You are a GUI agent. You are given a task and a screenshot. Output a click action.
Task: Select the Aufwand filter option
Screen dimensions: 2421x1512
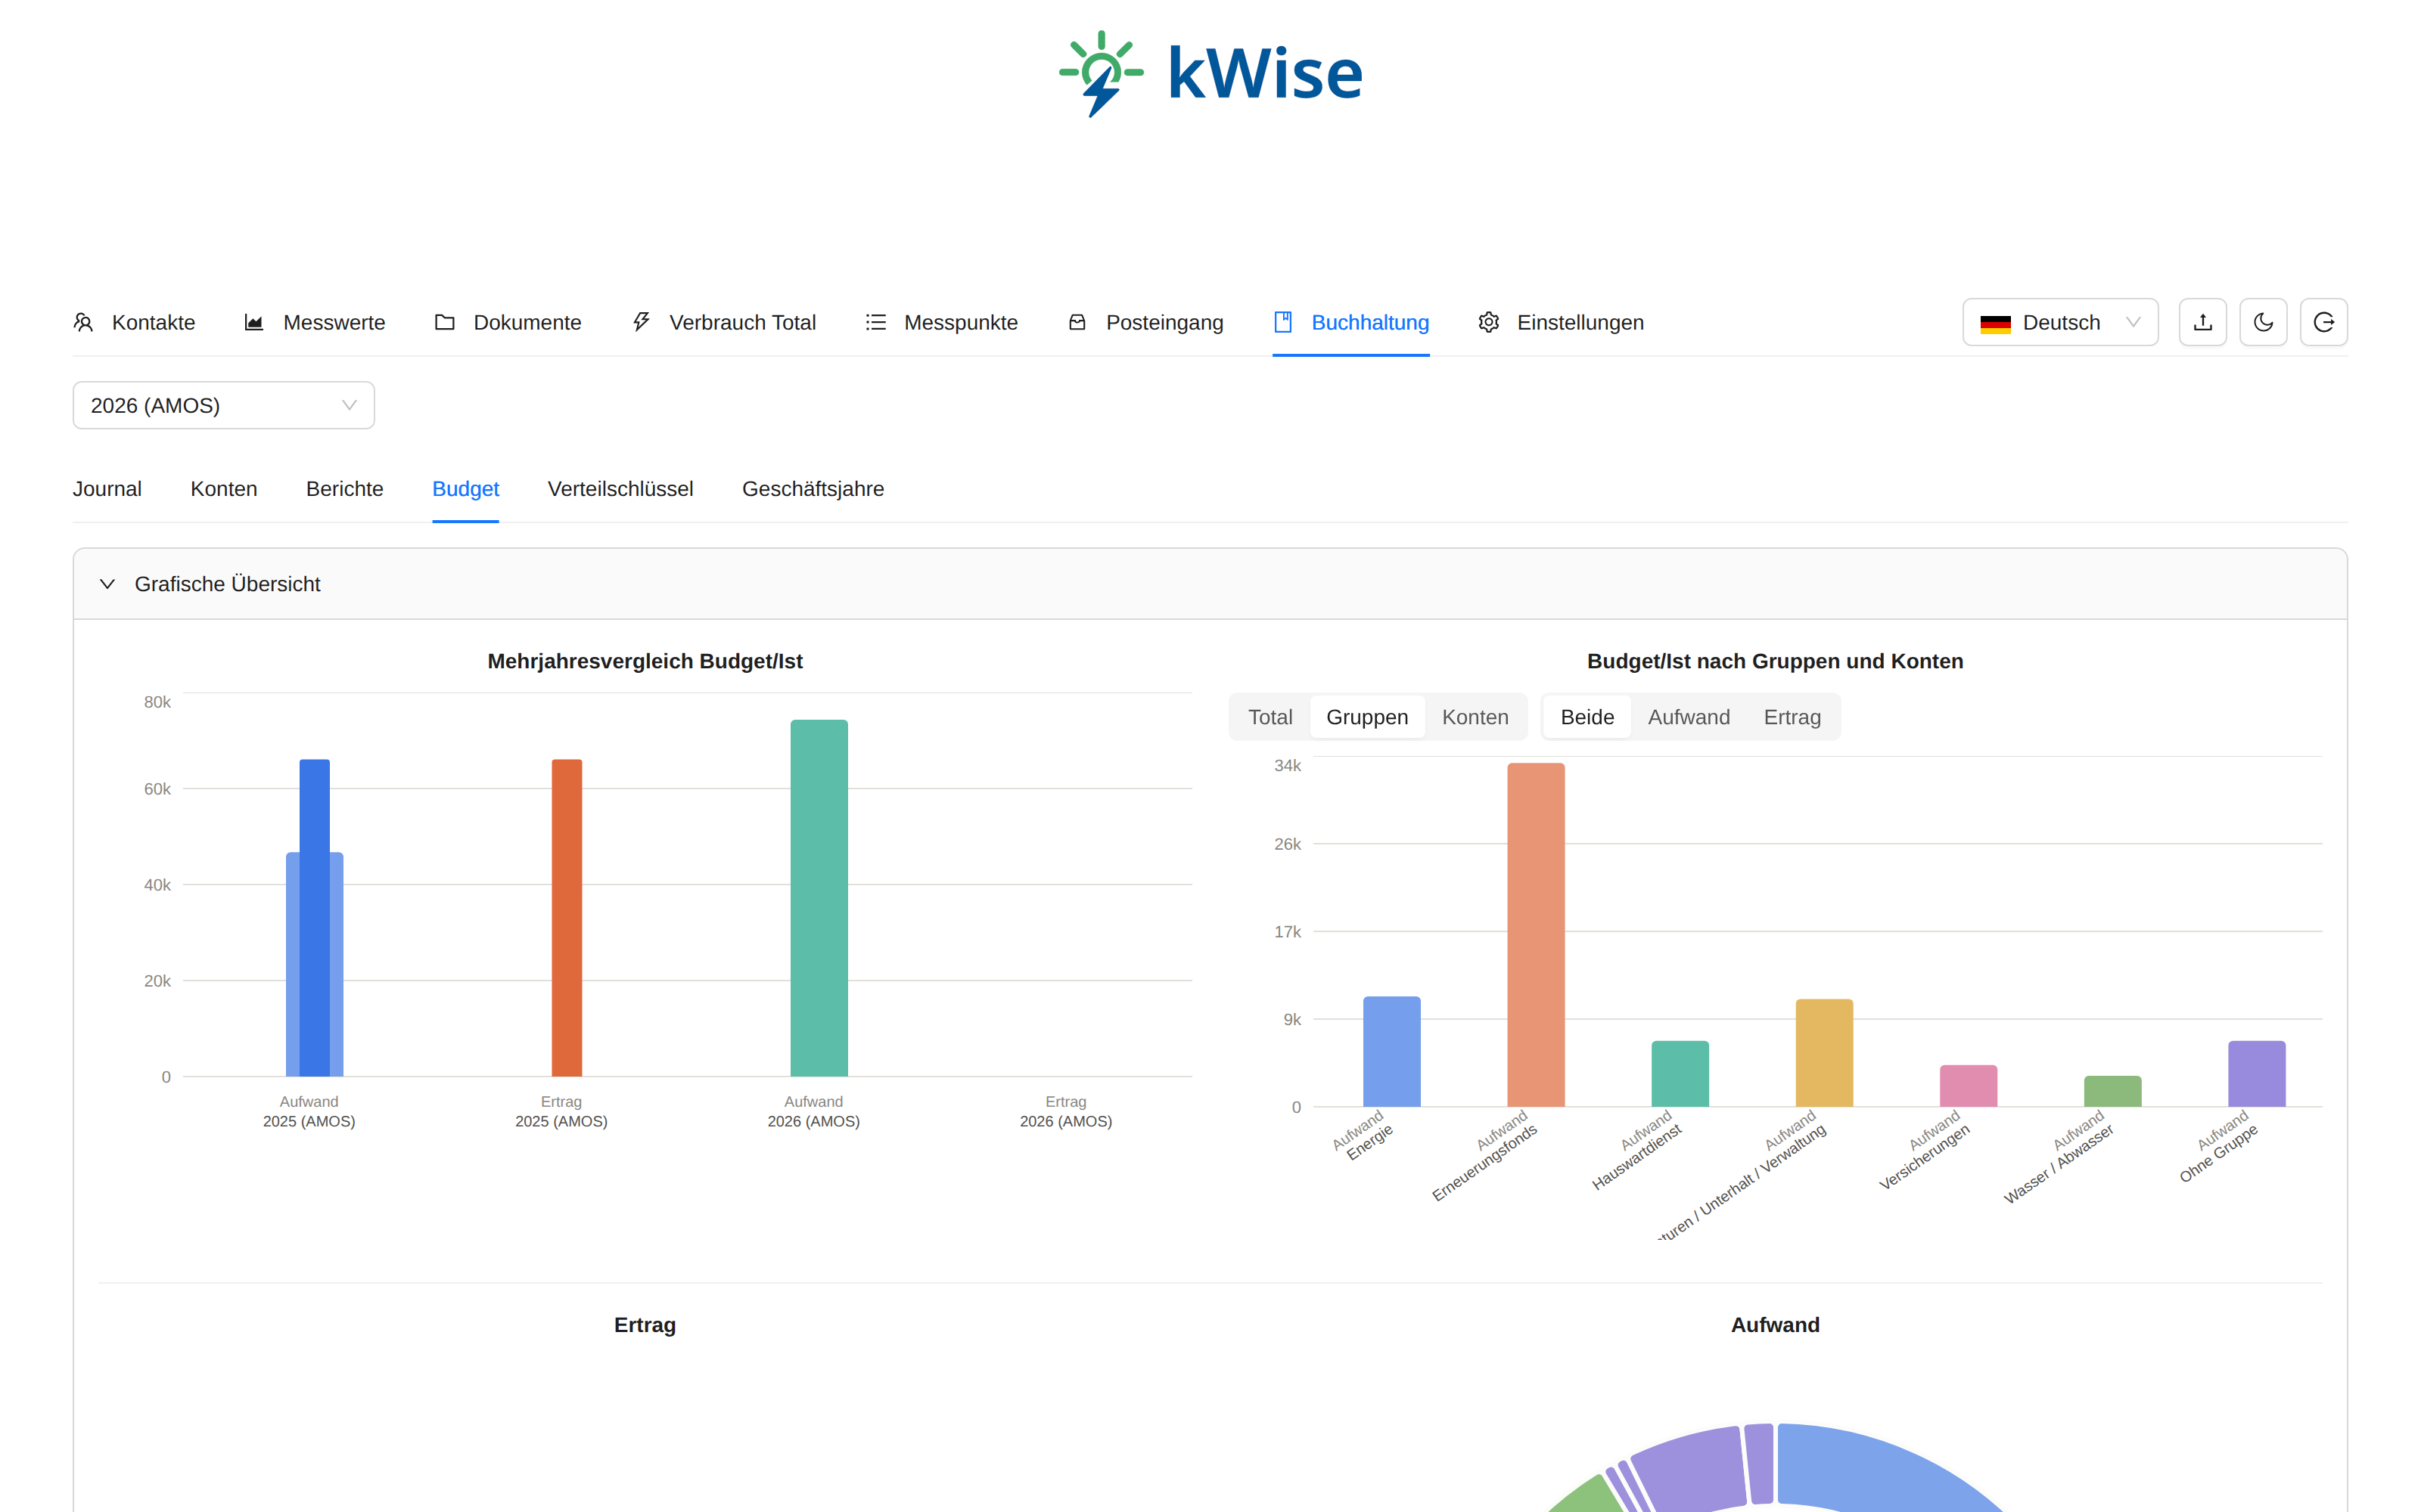click(x=1688, y=717)
